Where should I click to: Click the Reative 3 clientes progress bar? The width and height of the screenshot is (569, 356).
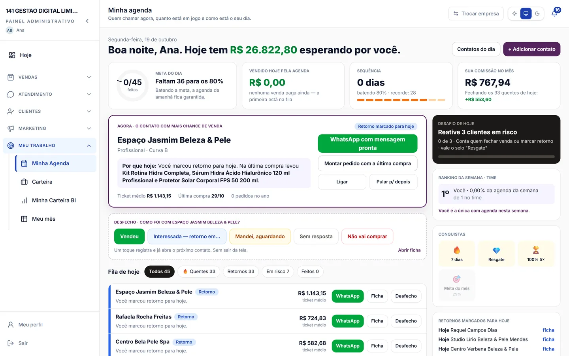click(496, 157)
